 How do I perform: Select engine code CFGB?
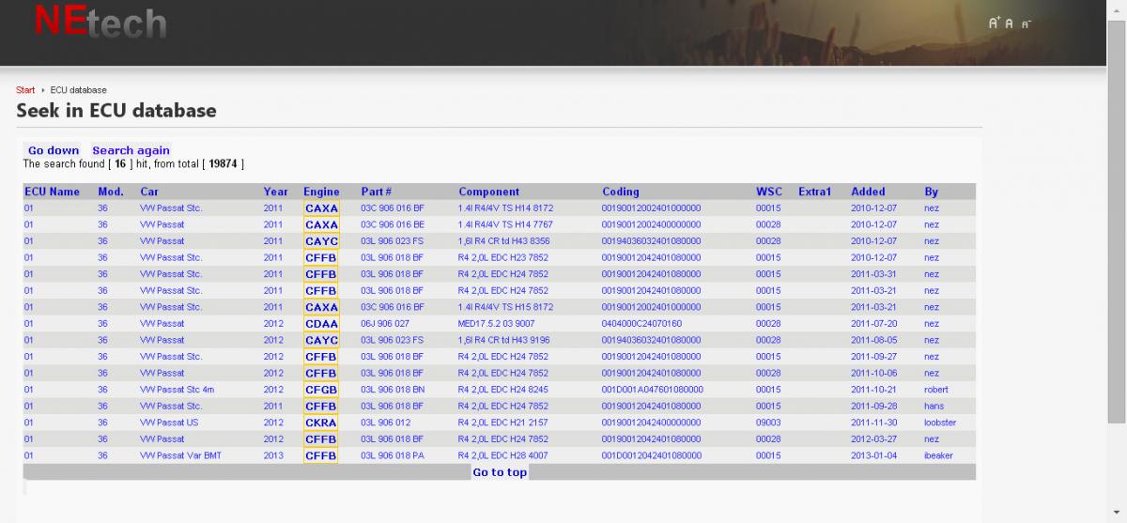(x=321, y=390)
